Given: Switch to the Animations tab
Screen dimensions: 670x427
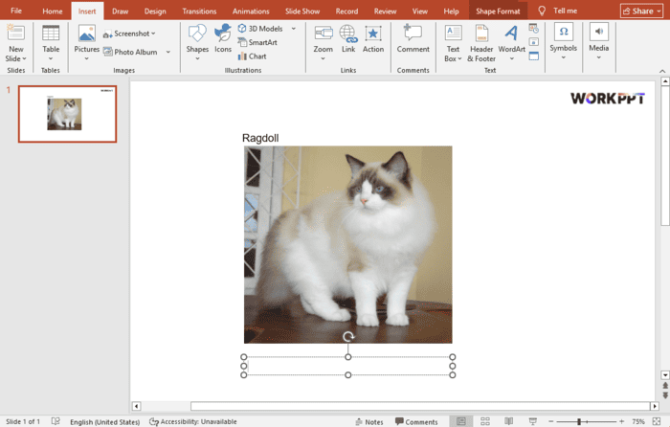Looking at the screenshot, I should (251, 11).
